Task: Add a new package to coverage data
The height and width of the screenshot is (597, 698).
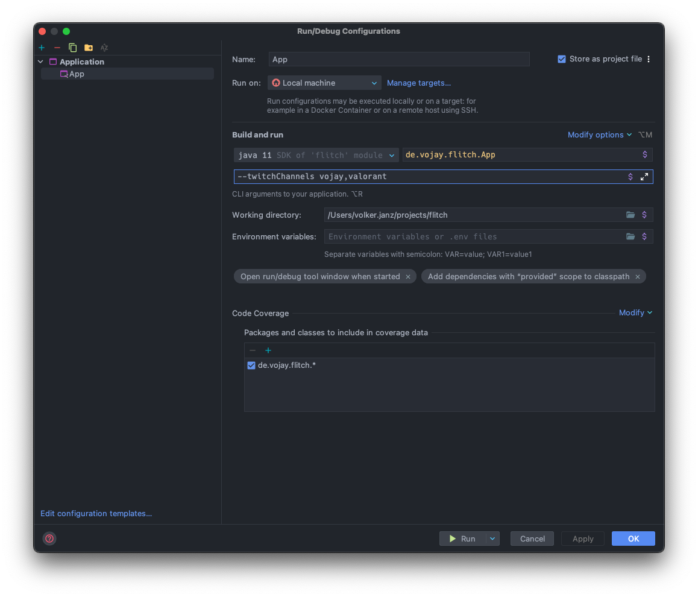Action: click(268, 350)
